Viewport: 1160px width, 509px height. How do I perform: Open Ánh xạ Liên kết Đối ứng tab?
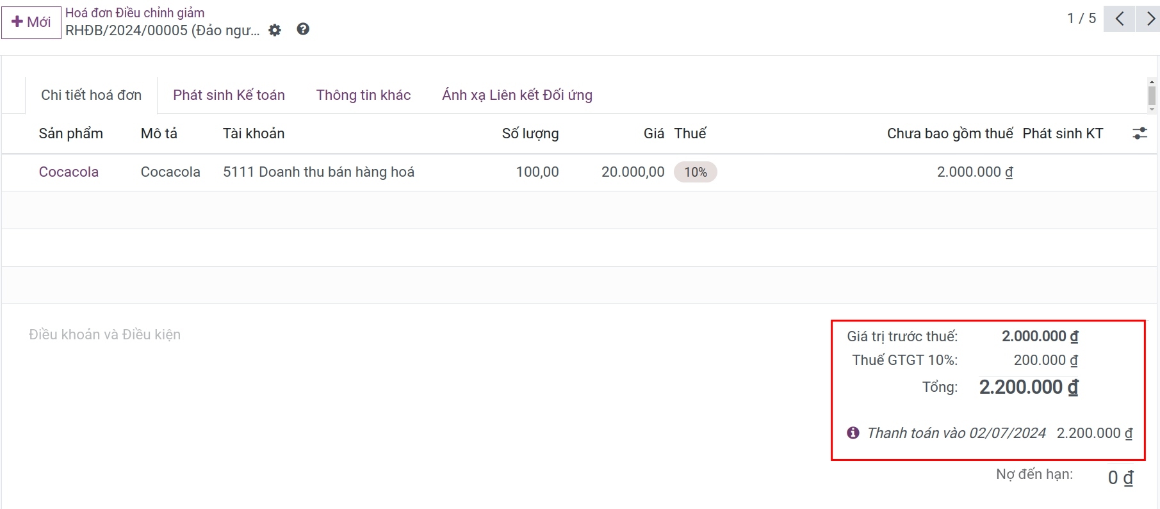point(517,95)
